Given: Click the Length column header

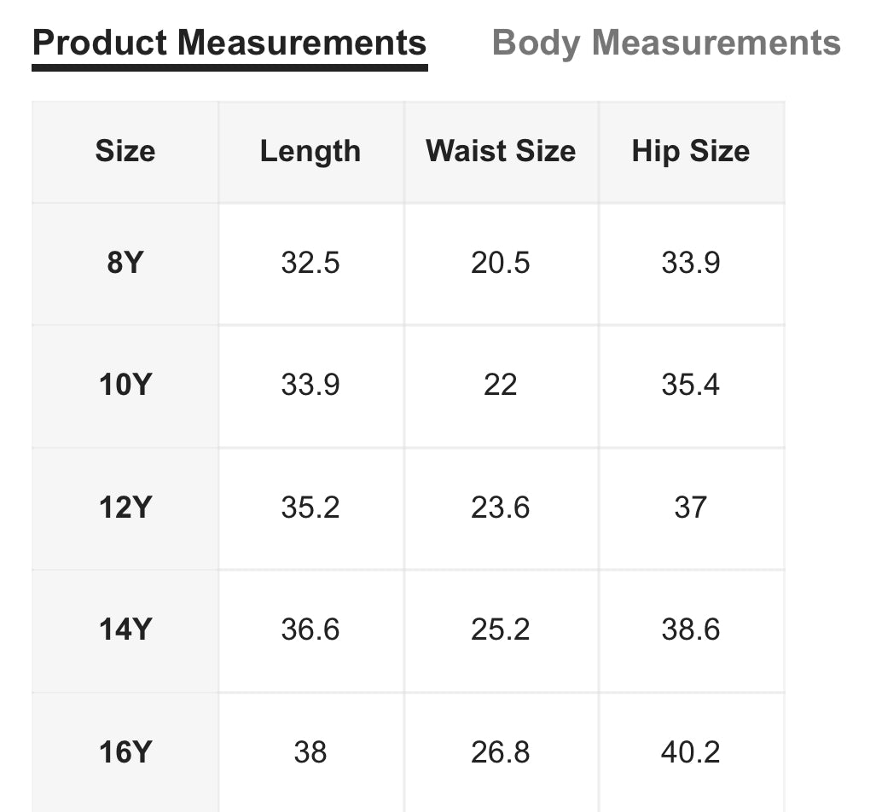Looking at the screenshot, I should [310, 152].
